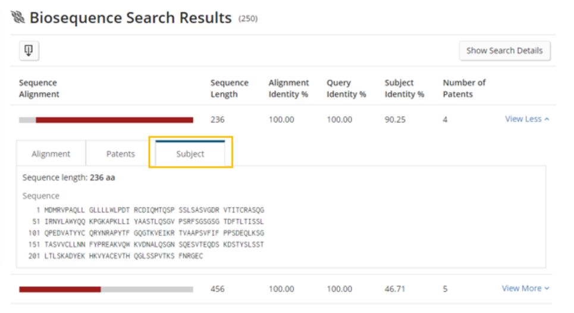Viewport: 574px width, 313px height.
Task: Click the Subject Identity % column header
Action: (404, 88)
